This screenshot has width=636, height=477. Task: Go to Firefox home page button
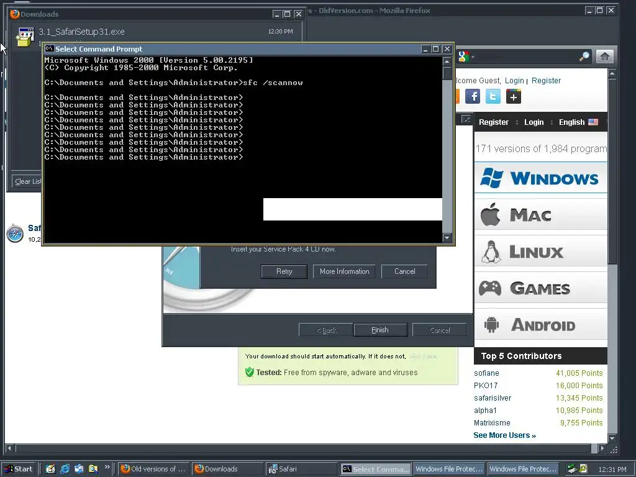(x=605, y=57)
